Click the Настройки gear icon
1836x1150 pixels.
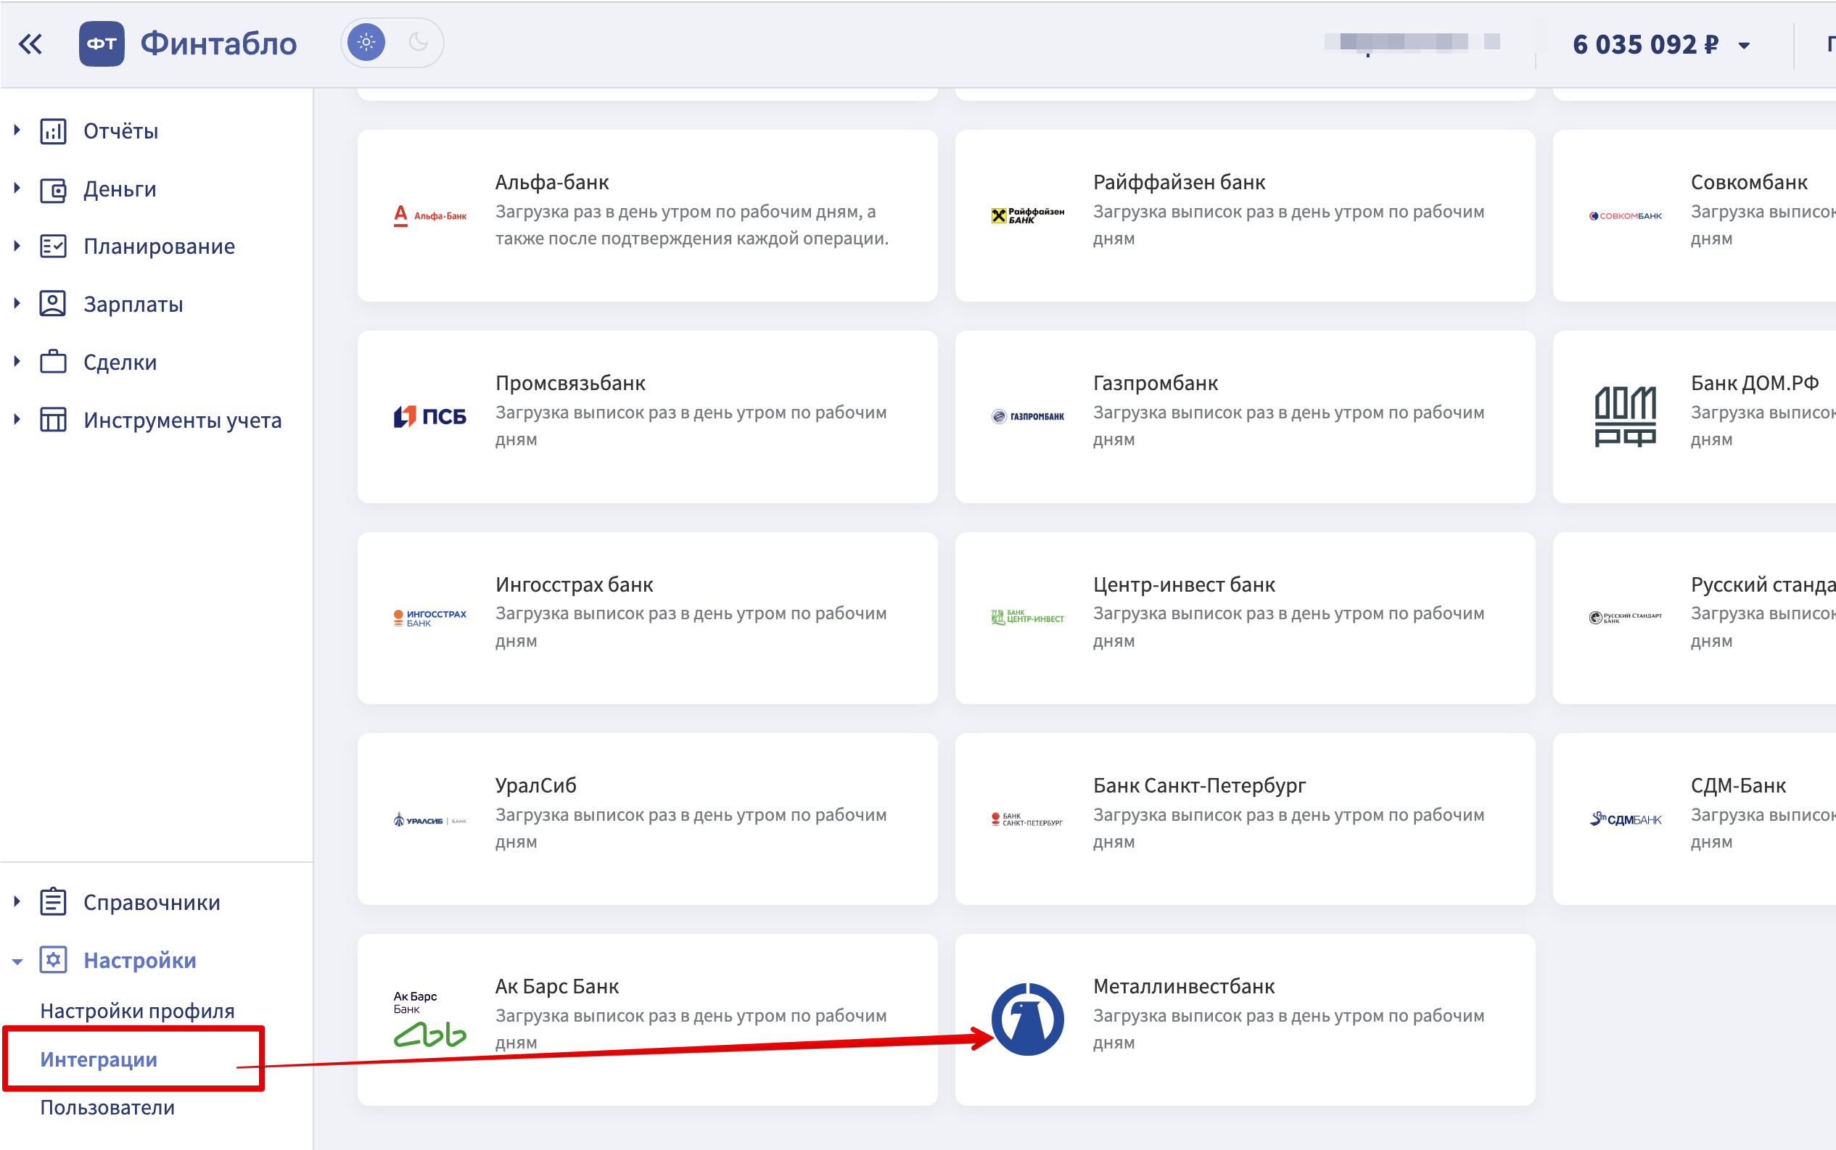pyautogui.click(x=53, y=960)
